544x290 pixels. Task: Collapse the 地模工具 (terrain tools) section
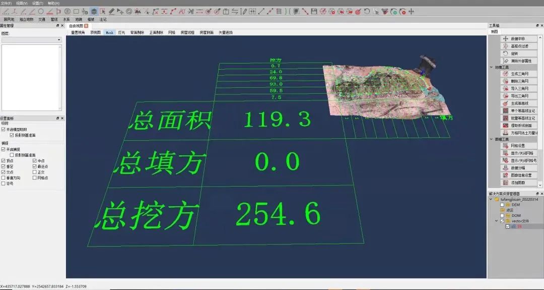click(491, 67)
